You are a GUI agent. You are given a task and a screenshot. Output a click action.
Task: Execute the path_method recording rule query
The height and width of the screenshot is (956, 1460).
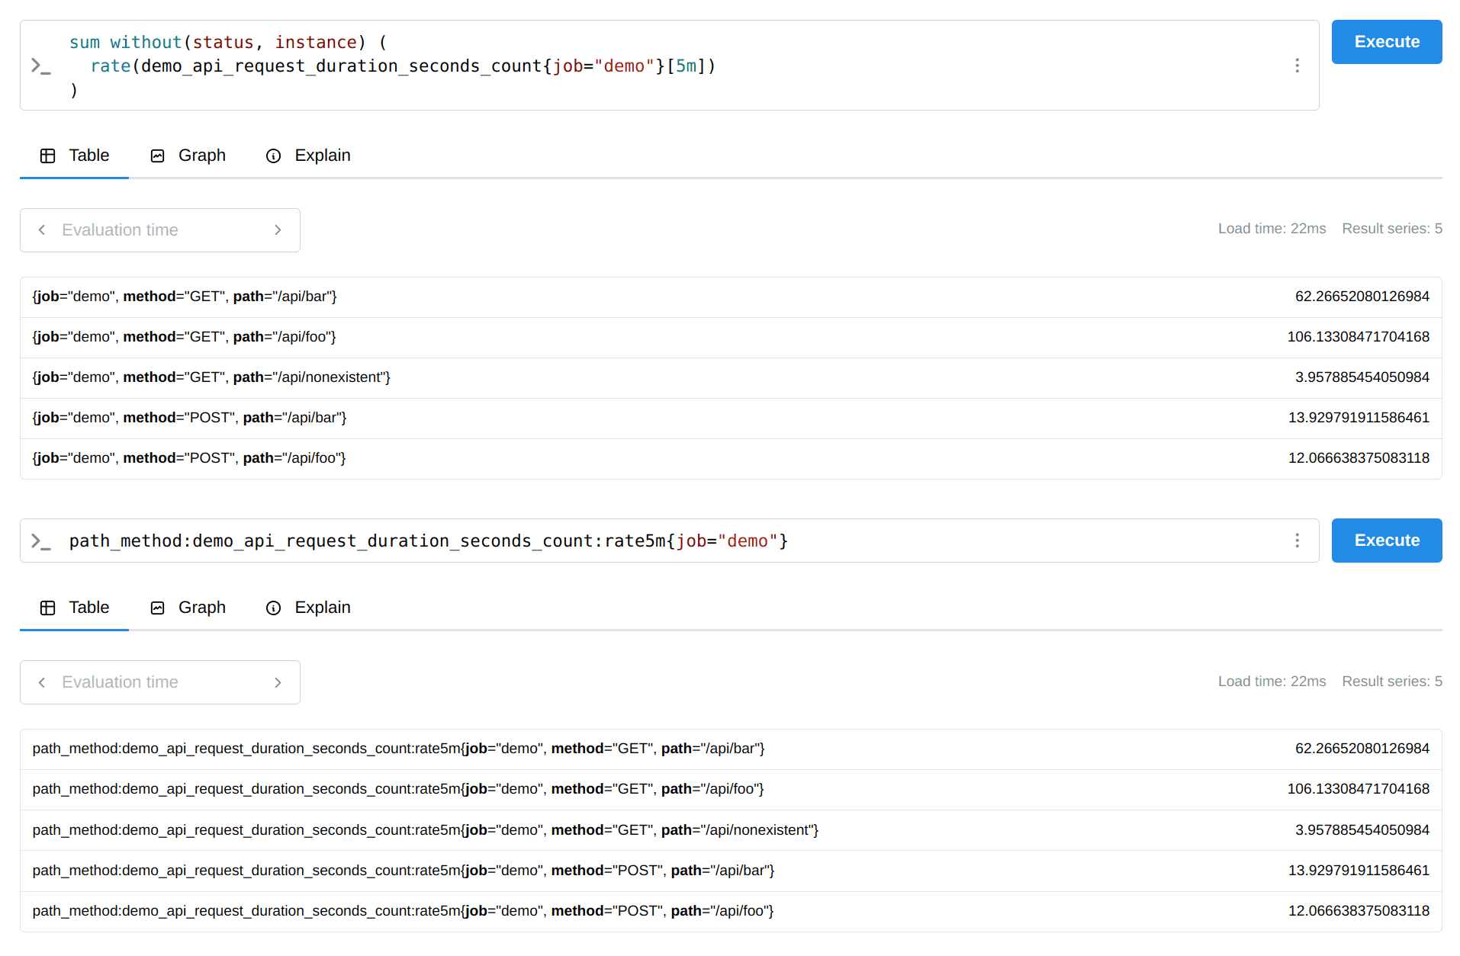(1386, 541)
